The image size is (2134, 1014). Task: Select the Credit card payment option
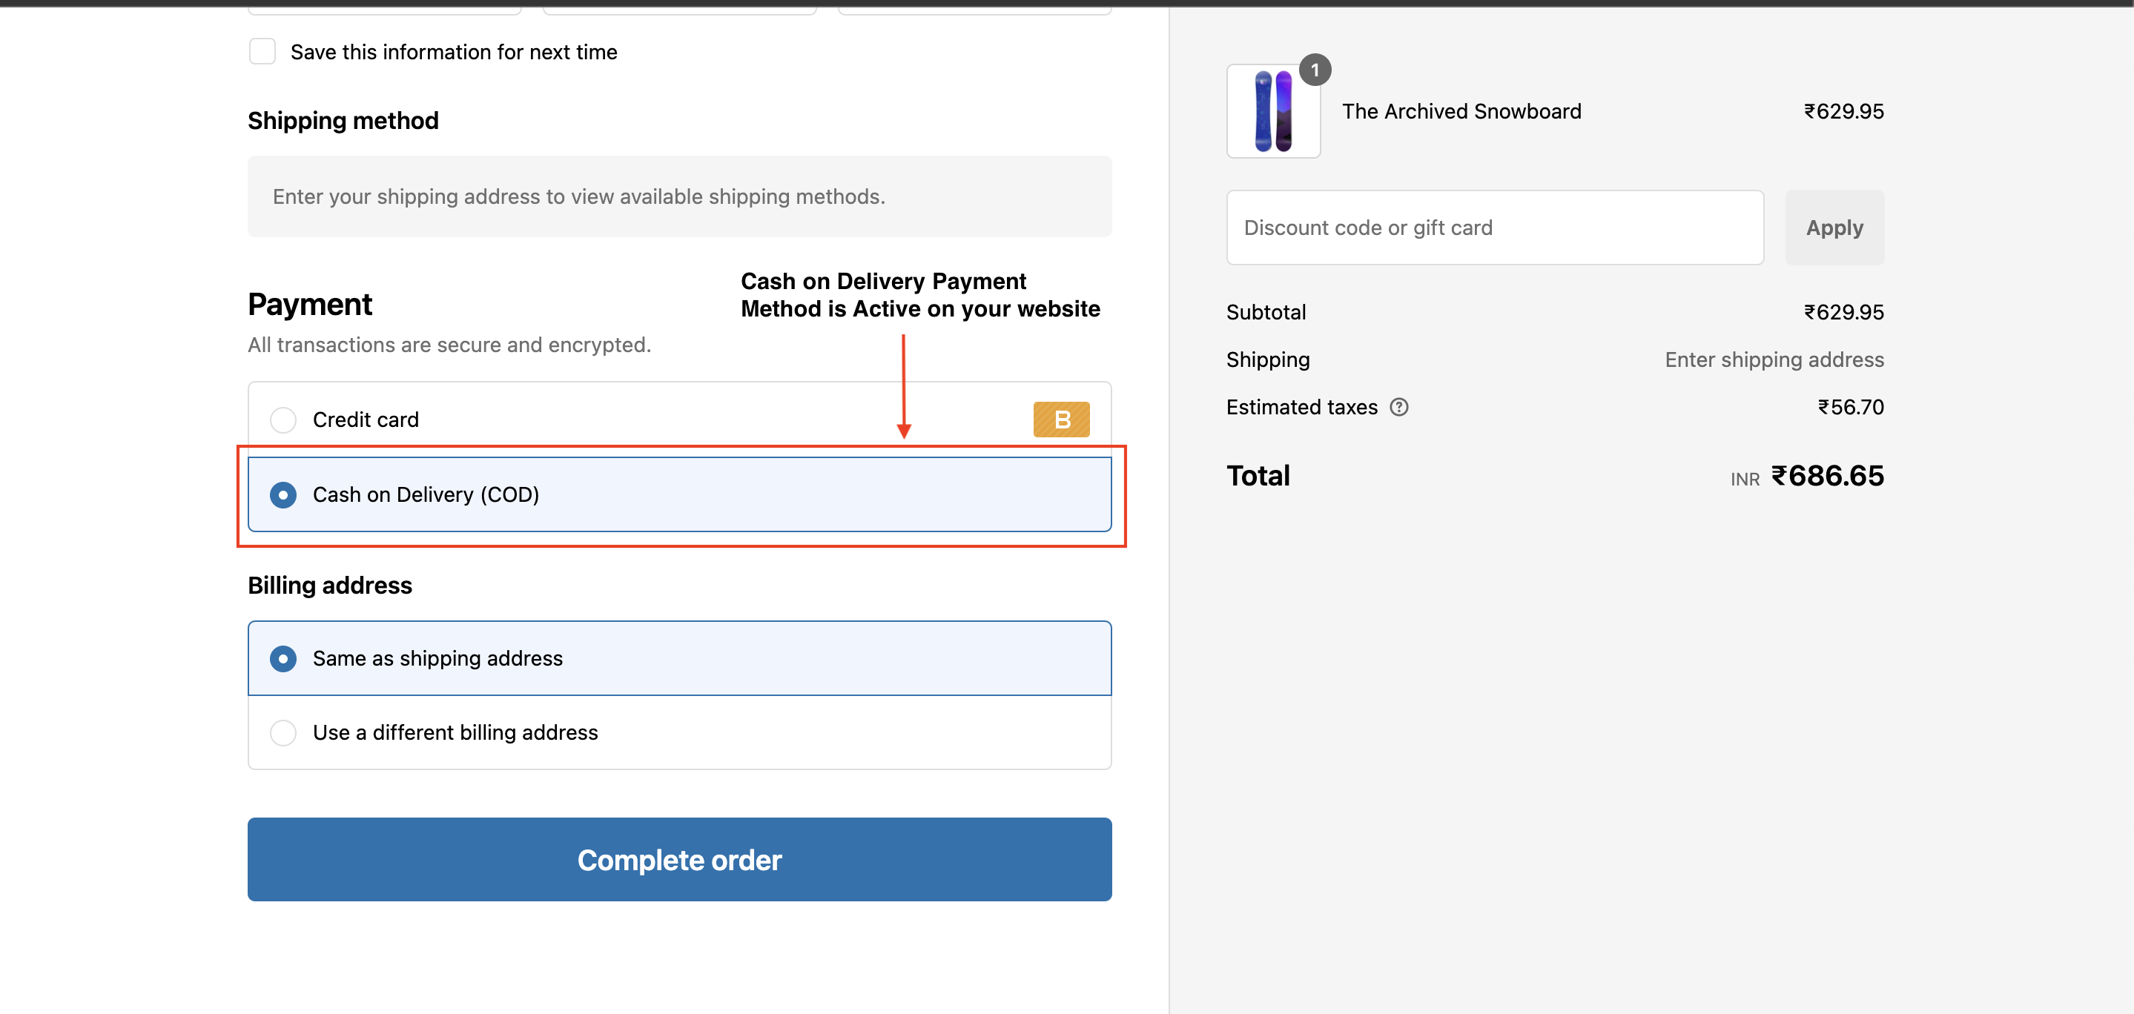point(283,420)
